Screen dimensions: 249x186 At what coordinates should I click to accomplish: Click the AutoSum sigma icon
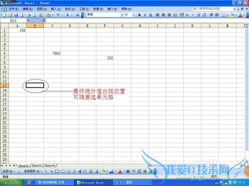pyautogui.click(x=68, y=15)
